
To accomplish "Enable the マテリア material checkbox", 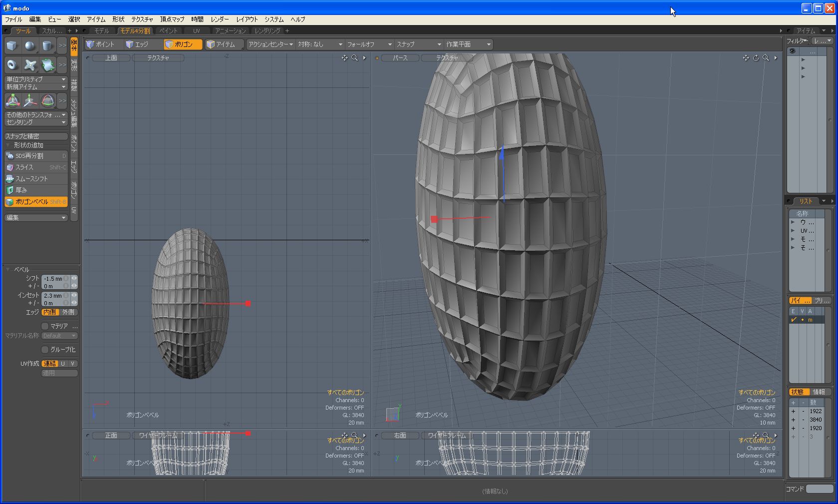I will (x=45, y=326).
